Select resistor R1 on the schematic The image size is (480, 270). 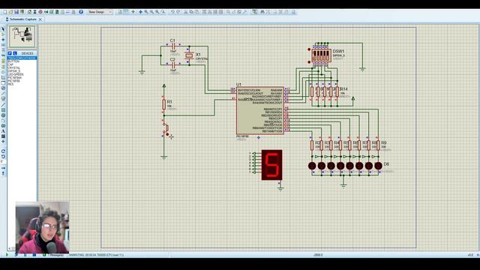164,104
